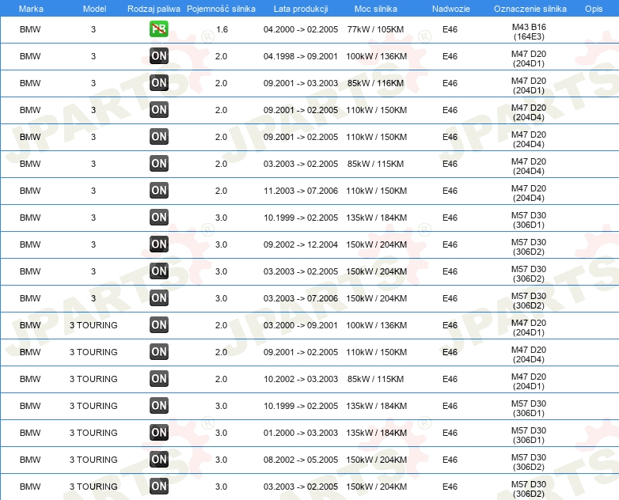This screenshot has width=619, height=500.
Task: Select the 09.2001 -> 03.2003 production years
Action: point(301,83)
